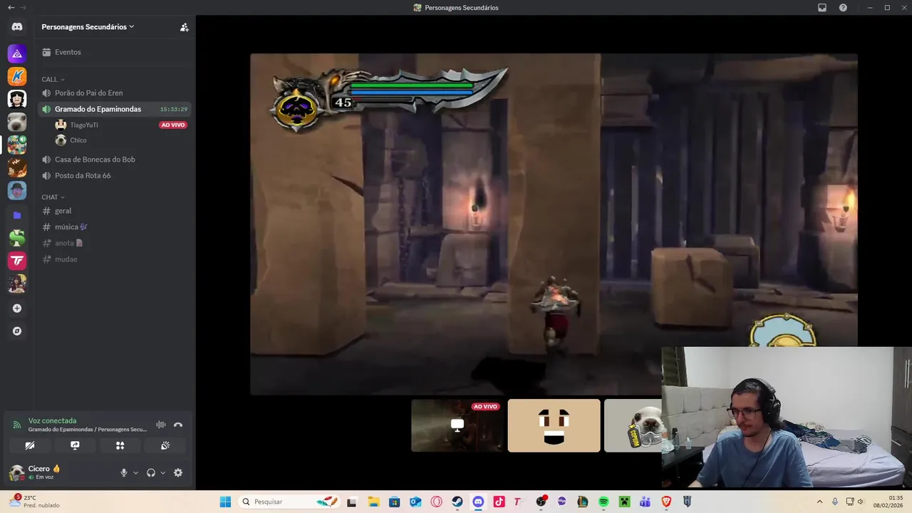
Task: Click the Cicero user avatar
Action: [x=17, y=472]
